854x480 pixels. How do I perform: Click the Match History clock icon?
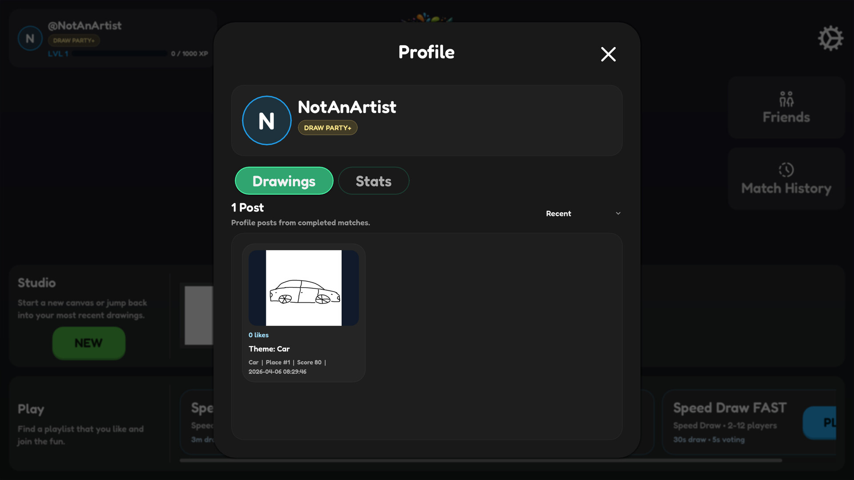786,170
